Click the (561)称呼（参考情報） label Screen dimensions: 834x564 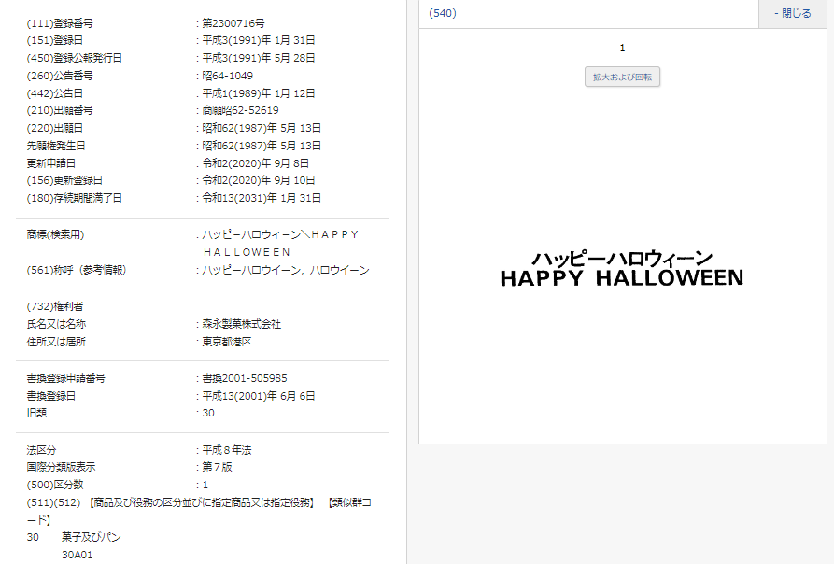pyautogui.click(x=77, y=270)
